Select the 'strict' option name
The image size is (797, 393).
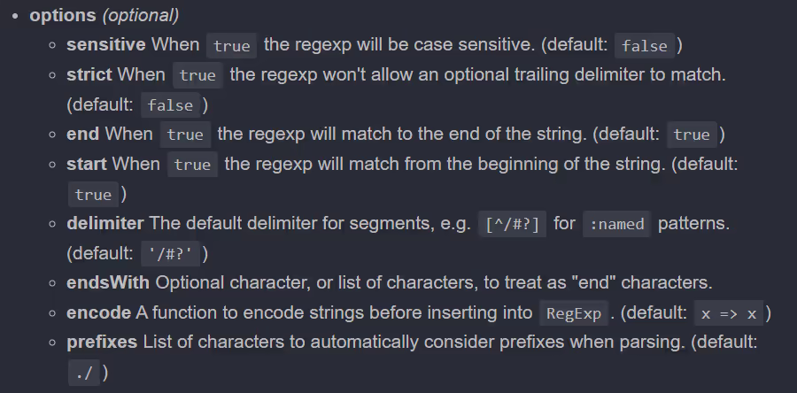[x=89, y=74]
